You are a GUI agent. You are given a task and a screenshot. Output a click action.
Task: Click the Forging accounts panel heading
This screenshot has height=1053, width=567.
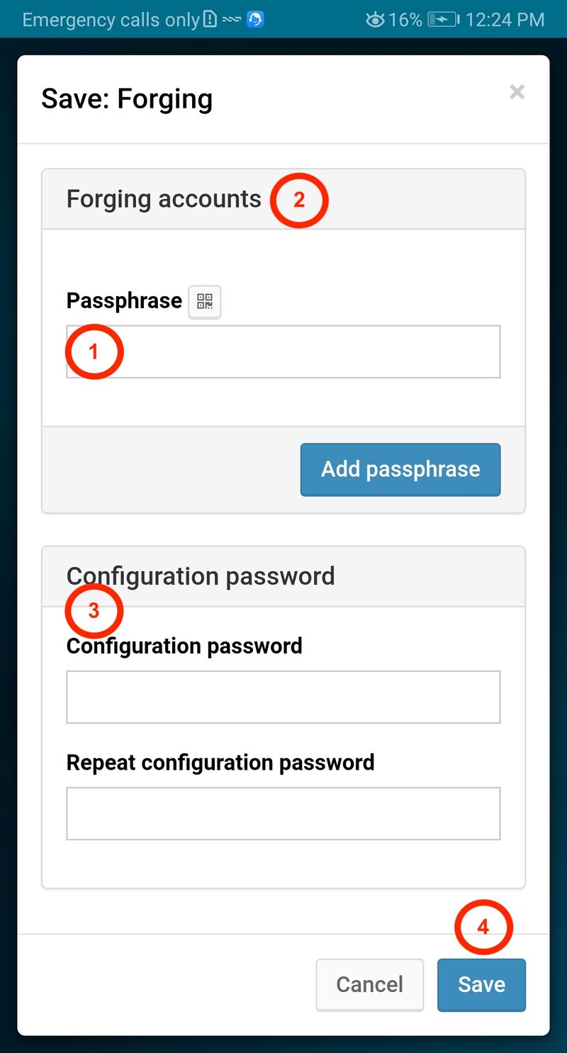click(164, 199)
